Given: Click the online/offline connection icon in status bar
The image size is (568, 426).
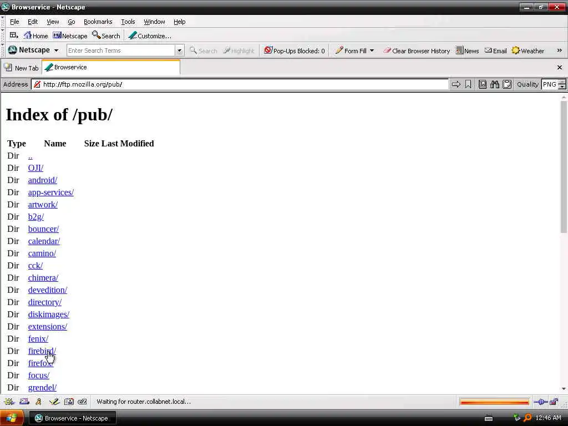Looking at the screenshot, I should tap(540, 402).
